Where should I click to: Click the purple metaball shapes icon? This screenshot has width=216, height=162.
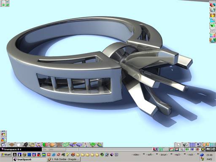pos(39,145)
